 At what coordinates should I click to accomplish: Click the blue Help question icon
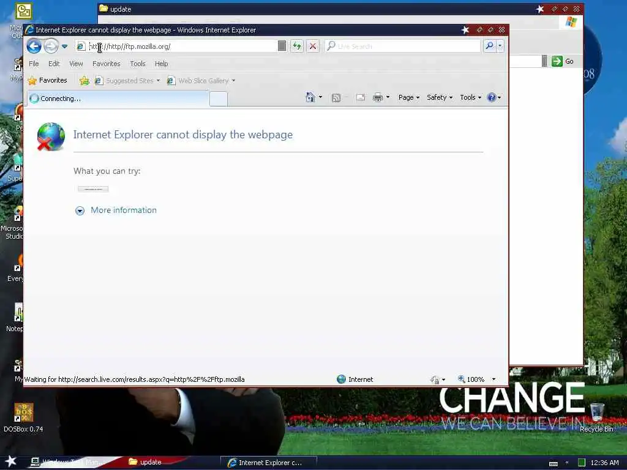pos(492,97)
